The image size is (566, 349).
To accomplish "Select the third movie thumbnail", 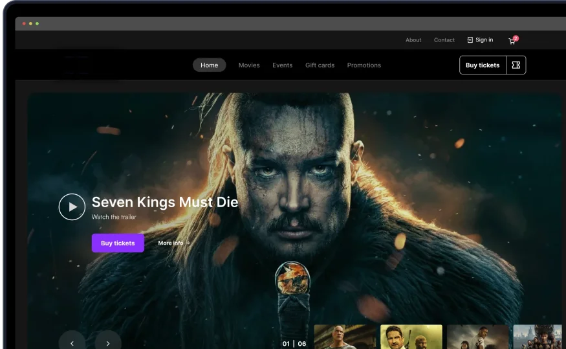I will tap(477, 337).
